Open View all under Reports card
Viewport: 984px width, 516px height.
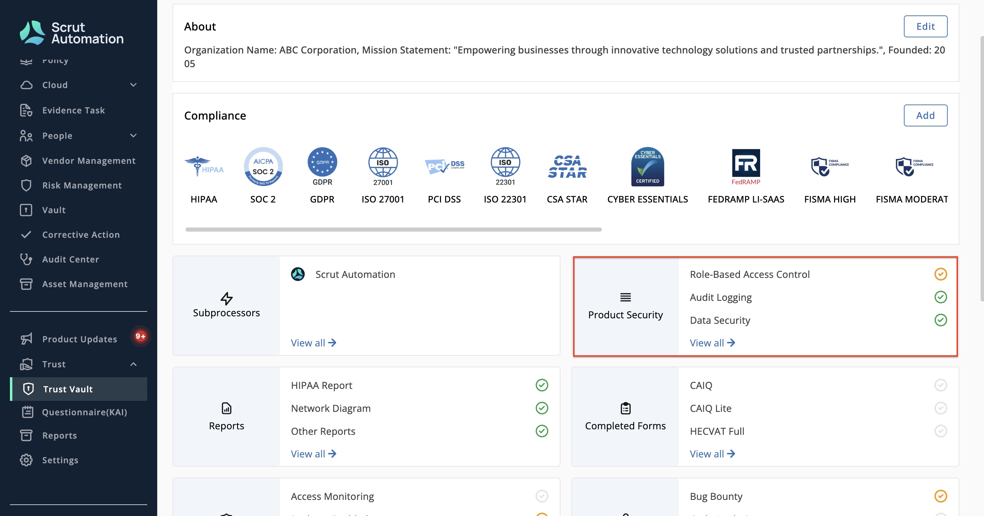tap(313, 454)
